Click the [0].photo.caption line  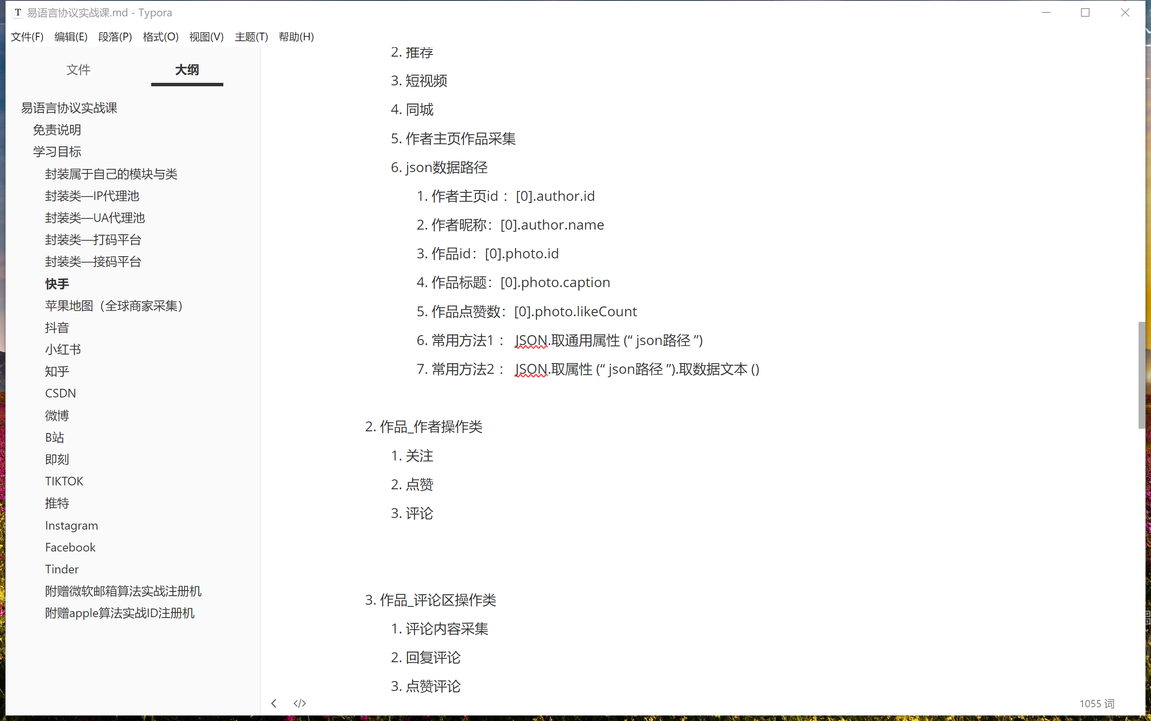[x=521, y=282]
